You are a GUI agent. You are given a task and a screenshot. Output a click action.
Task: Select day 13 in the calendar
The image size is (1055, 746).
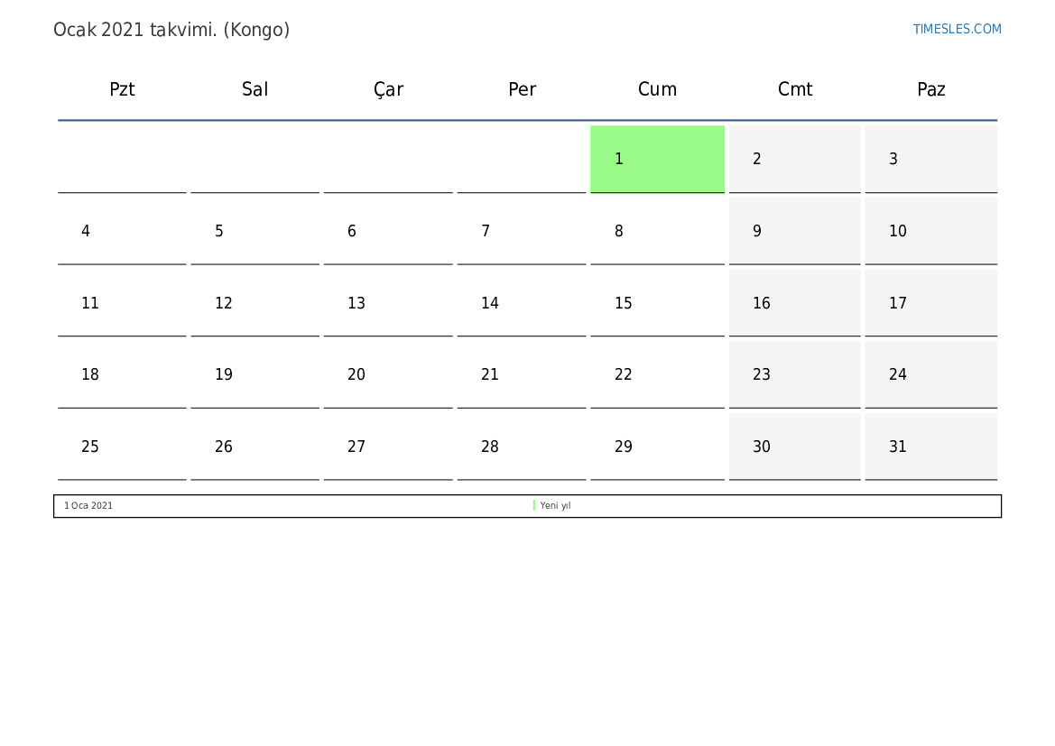point(388,303)
